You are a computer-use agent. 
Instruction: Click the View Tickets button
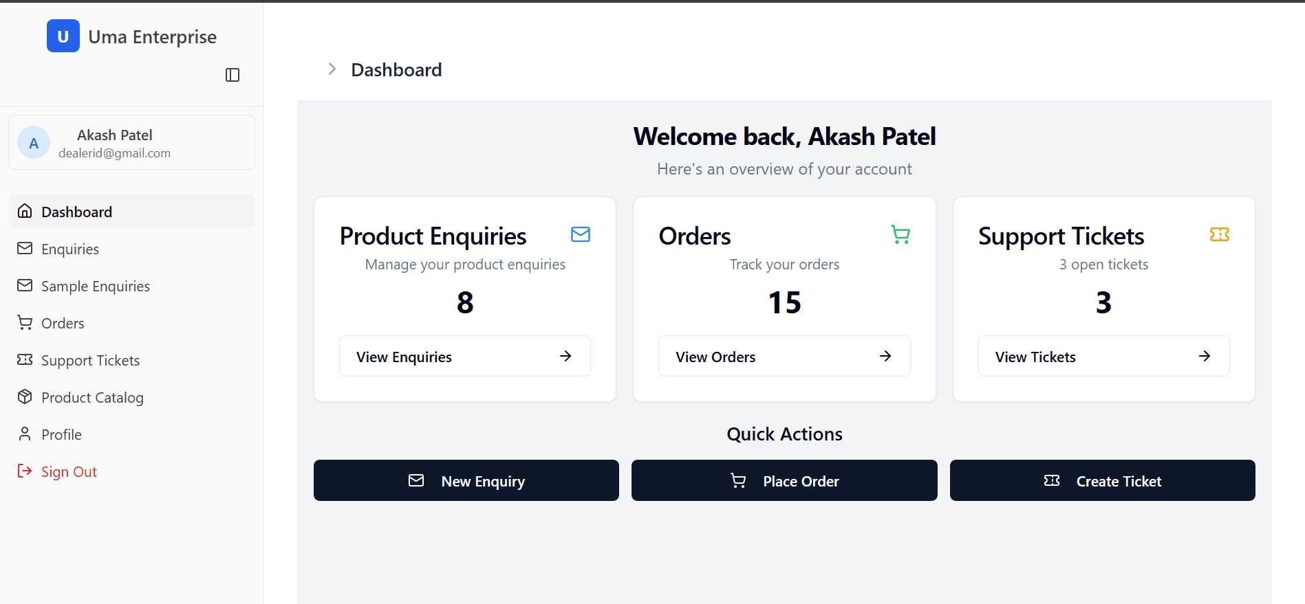1103,356
